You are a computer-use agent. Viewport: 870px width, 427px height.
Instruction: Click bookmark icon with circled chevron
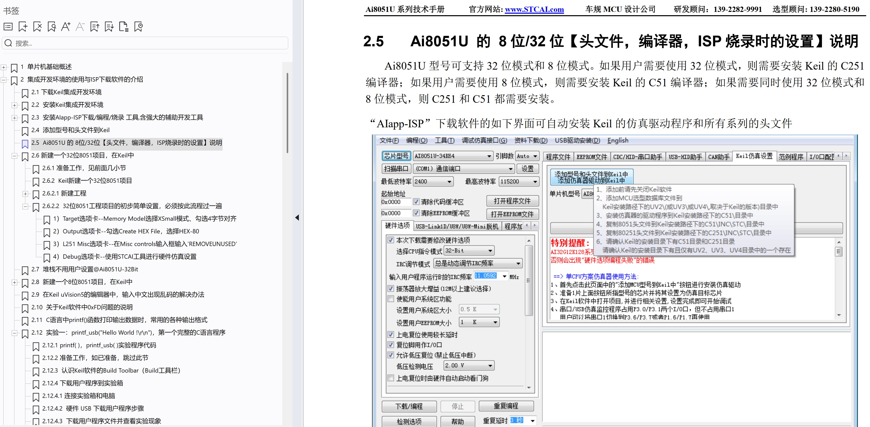click(139, 26)
